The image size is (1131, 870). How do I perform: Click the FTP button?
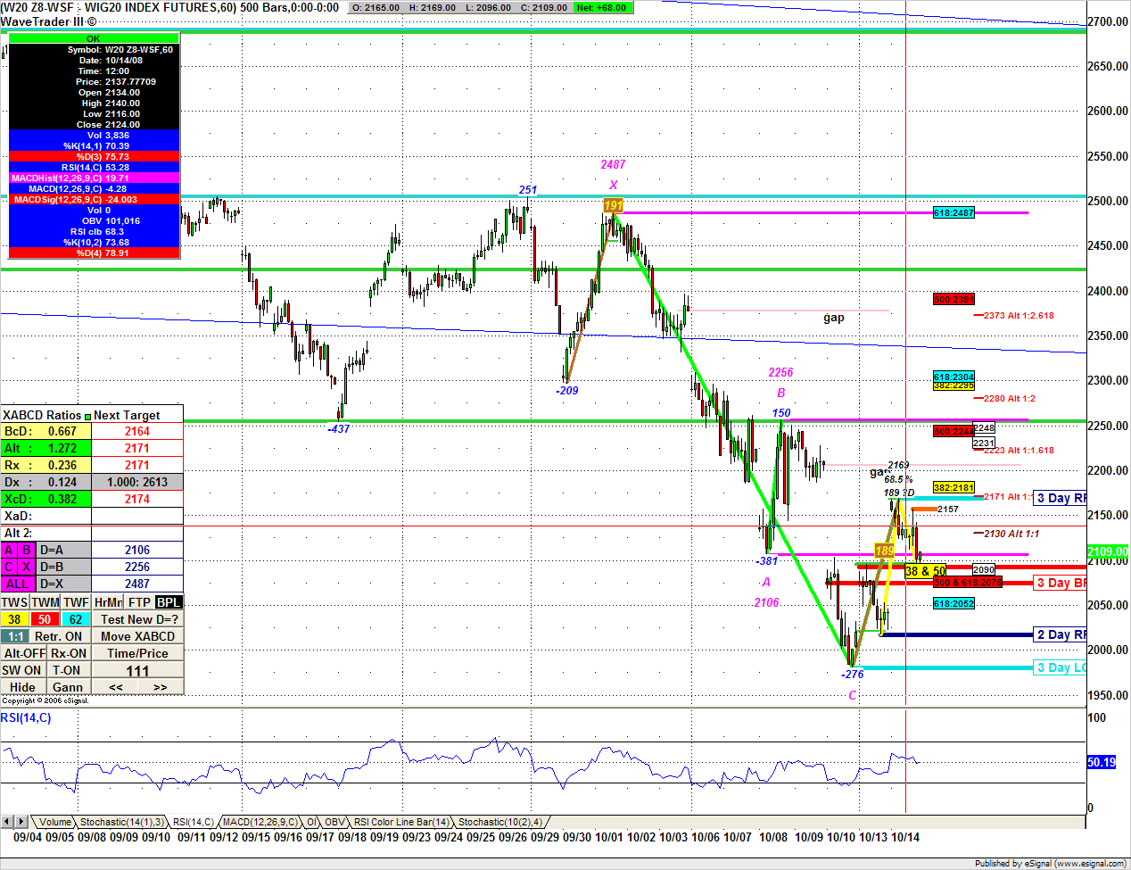138,602
